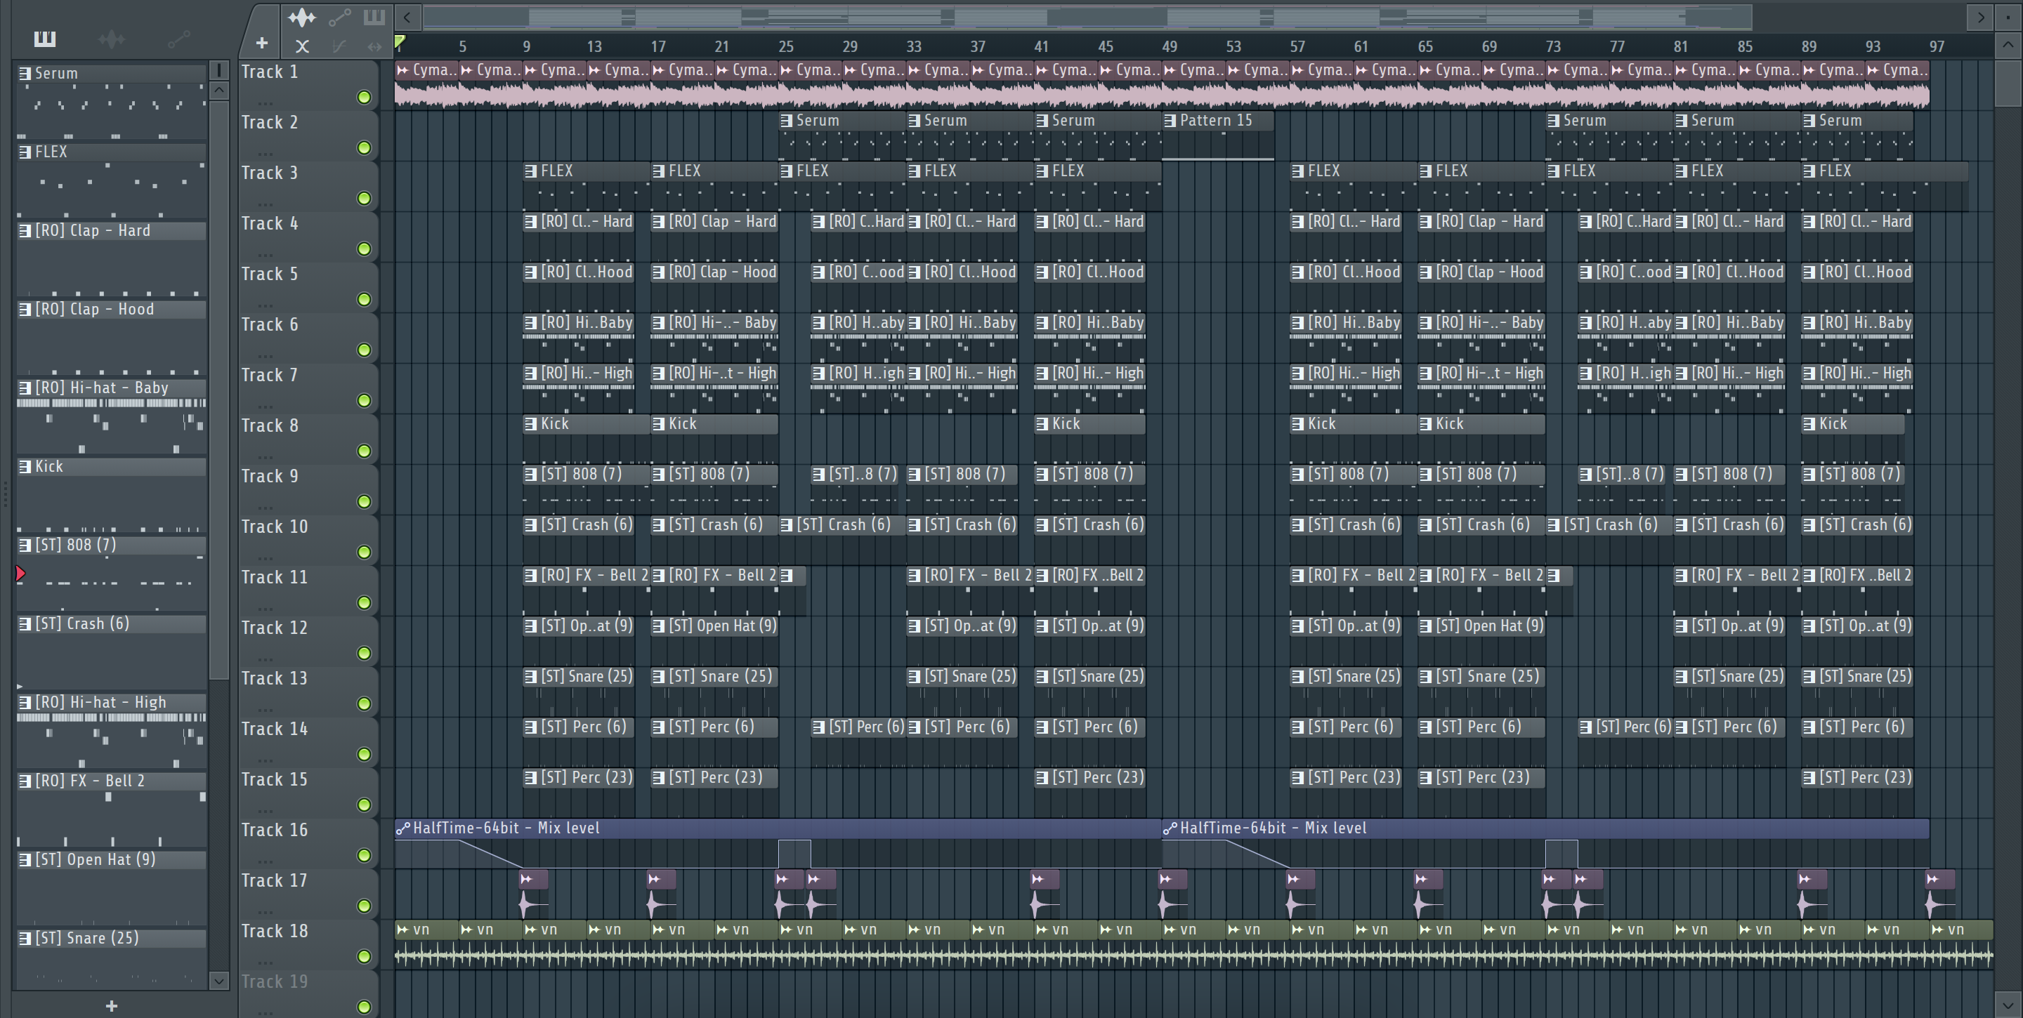The width and height of the screenshot is (2023, 1018).
Task: Click the Pattern 15 clip on Track 2
Action: [x=1216, y=121]
